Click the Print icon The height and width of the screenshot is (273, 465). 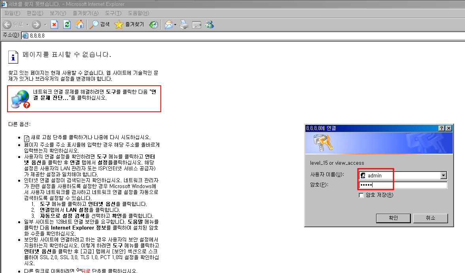click(184, 24)
